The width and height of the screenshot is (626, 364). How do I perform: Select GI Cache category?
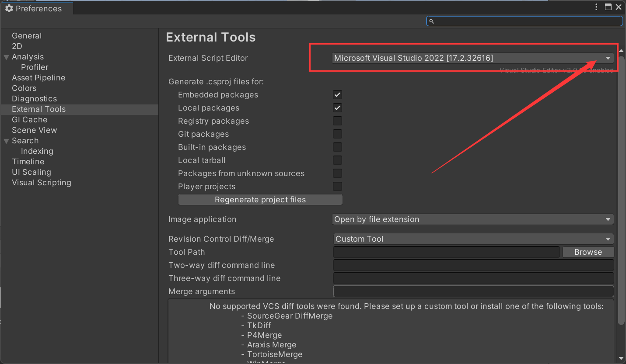pyautogui.click(x=29, y=120)
